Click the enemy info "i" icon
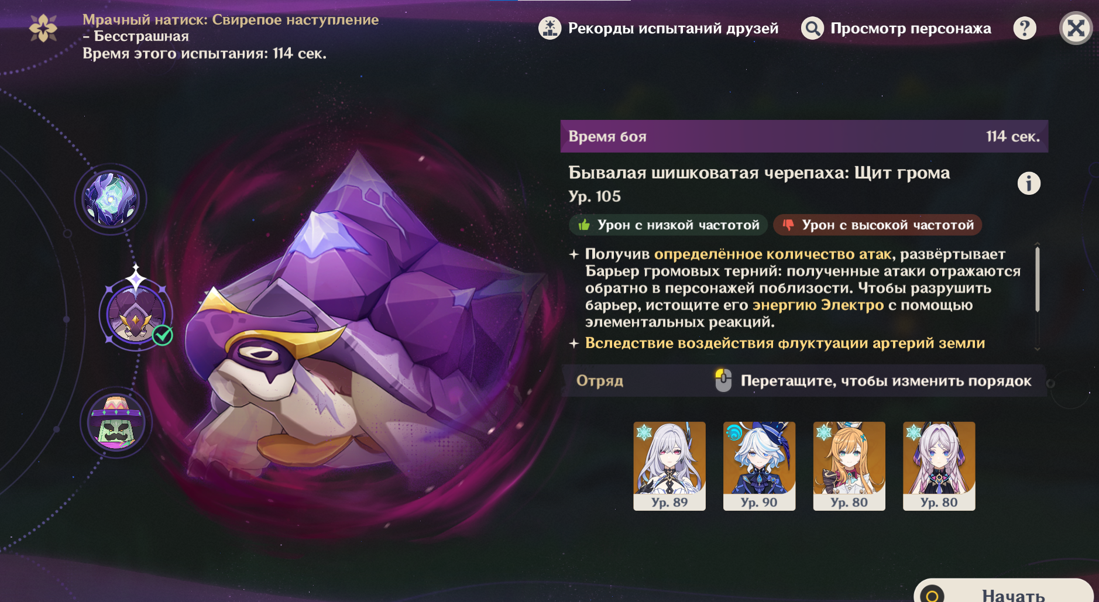The height and width of the screenshot is (602, 1099). click(x=1029, y=183)
